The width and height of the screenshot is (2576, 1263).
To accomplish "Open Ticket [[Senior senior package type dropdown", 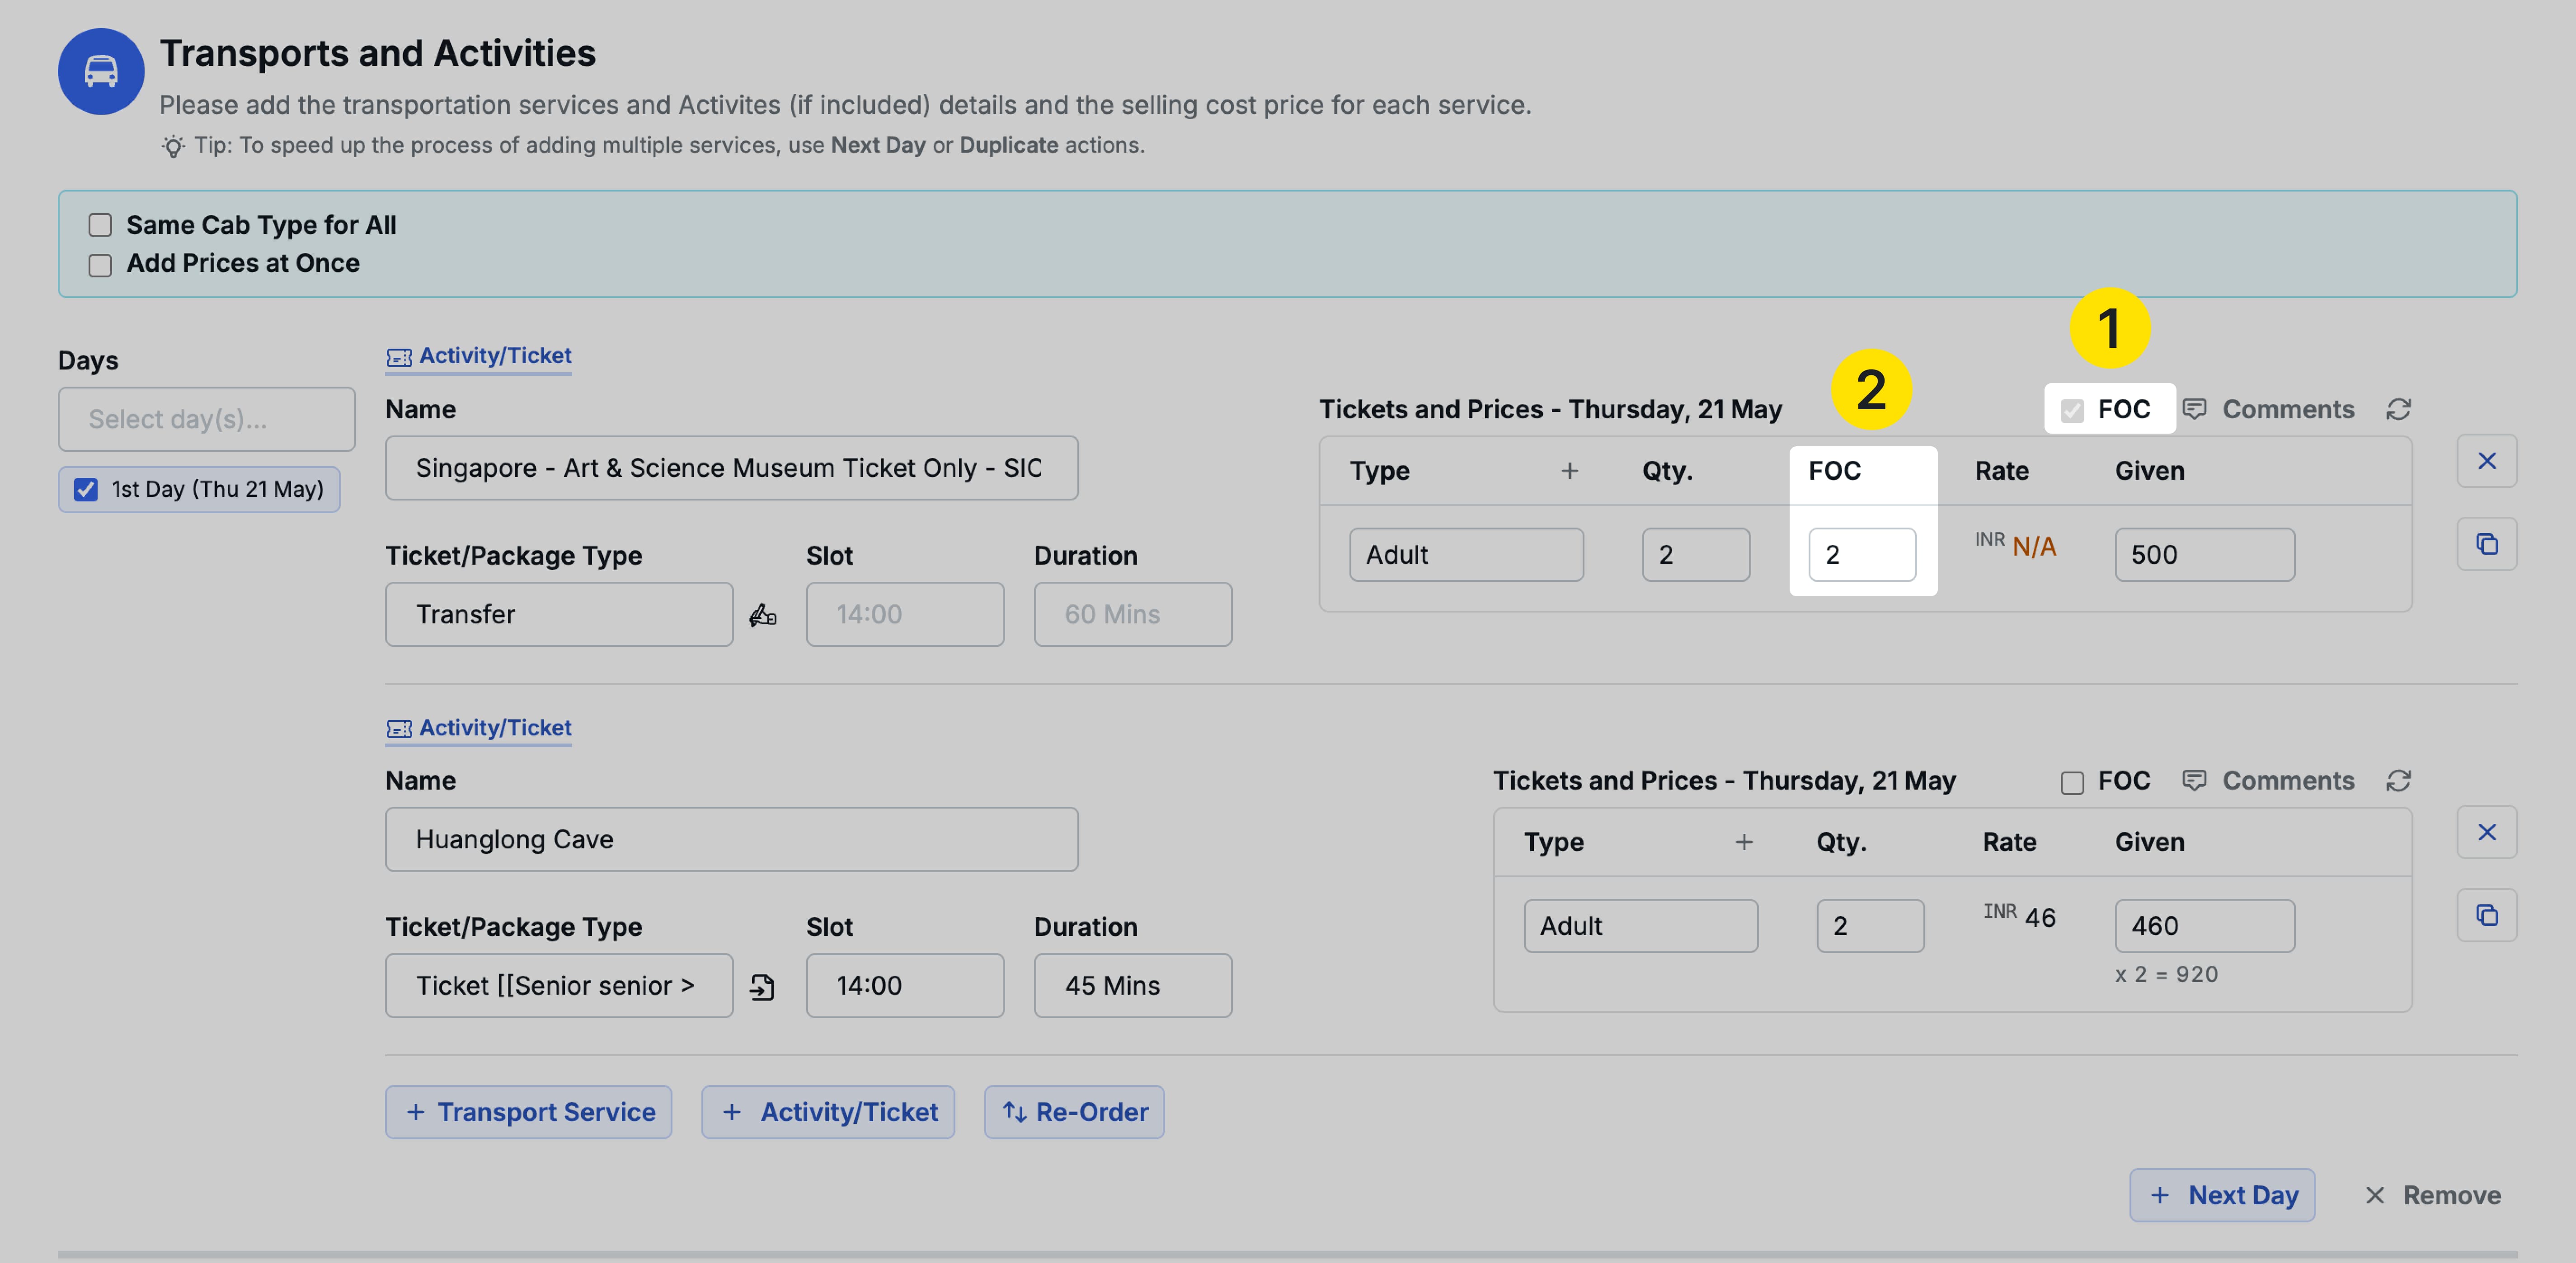I will click(559, 986).
